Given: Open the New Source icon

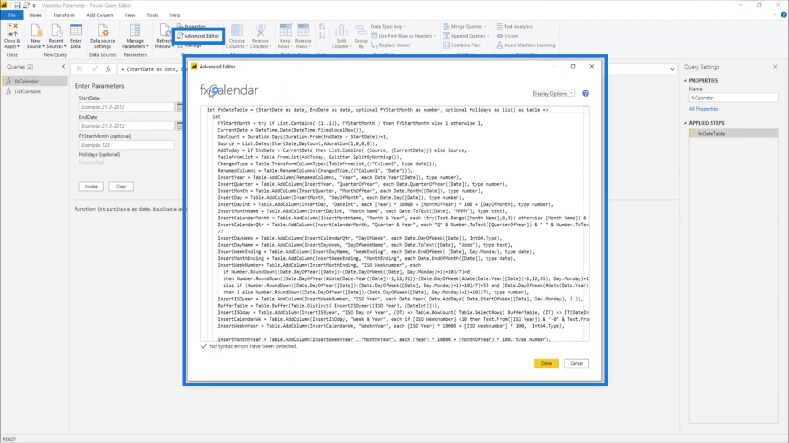Looking at the screenshot, I should (36, 31).
